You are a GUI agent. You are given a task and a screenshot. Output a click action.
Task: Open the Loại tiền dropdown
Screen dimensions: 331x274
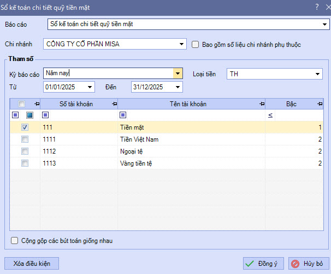coord(318,74)
